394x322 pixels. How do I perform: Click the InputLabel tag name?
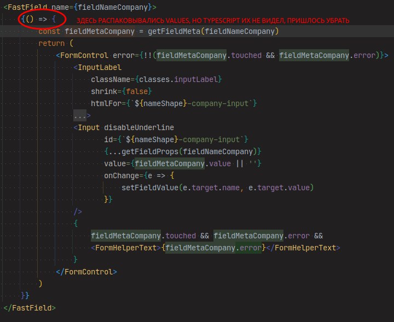[x=100, y=67]
